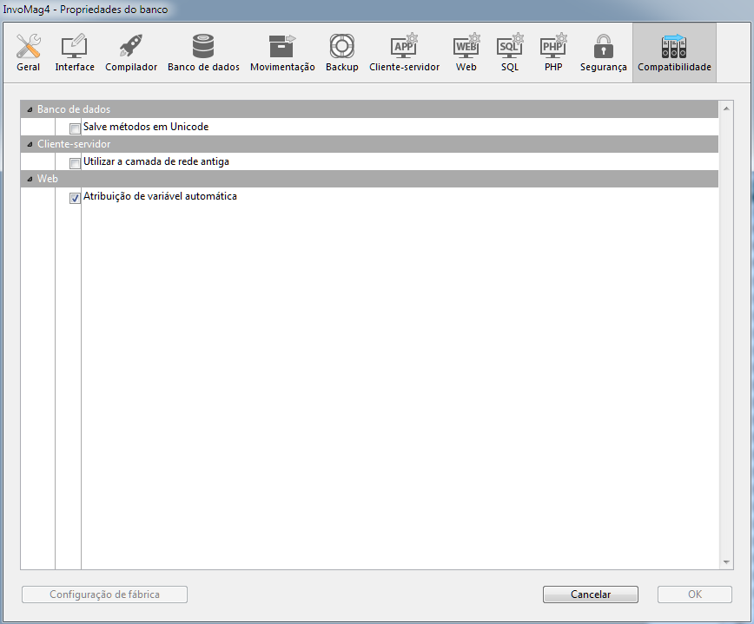
Task: Select the Segurança padlock icon
Action: 603,46
